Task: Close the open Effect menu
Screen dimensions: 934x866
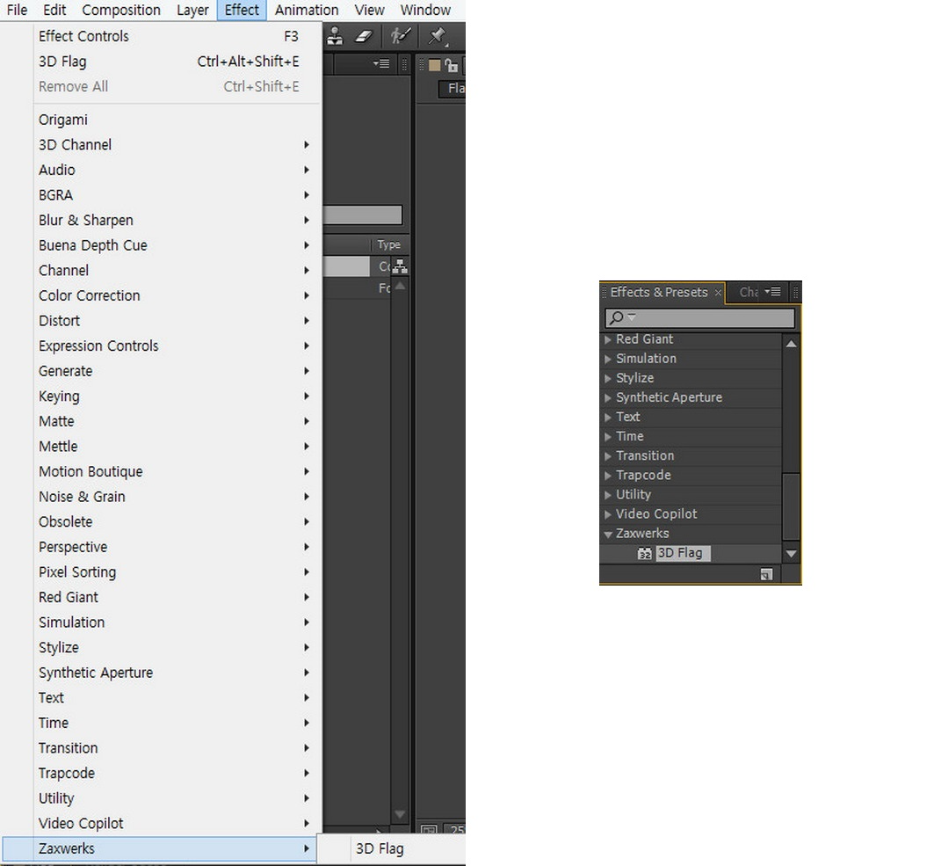Action: 242,11
